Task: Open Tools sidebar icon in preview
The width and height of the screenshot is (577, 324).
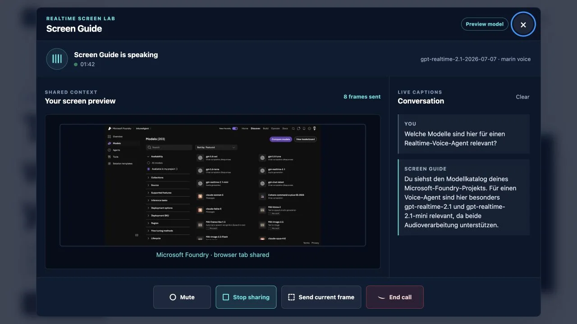Action: point(110,157)
